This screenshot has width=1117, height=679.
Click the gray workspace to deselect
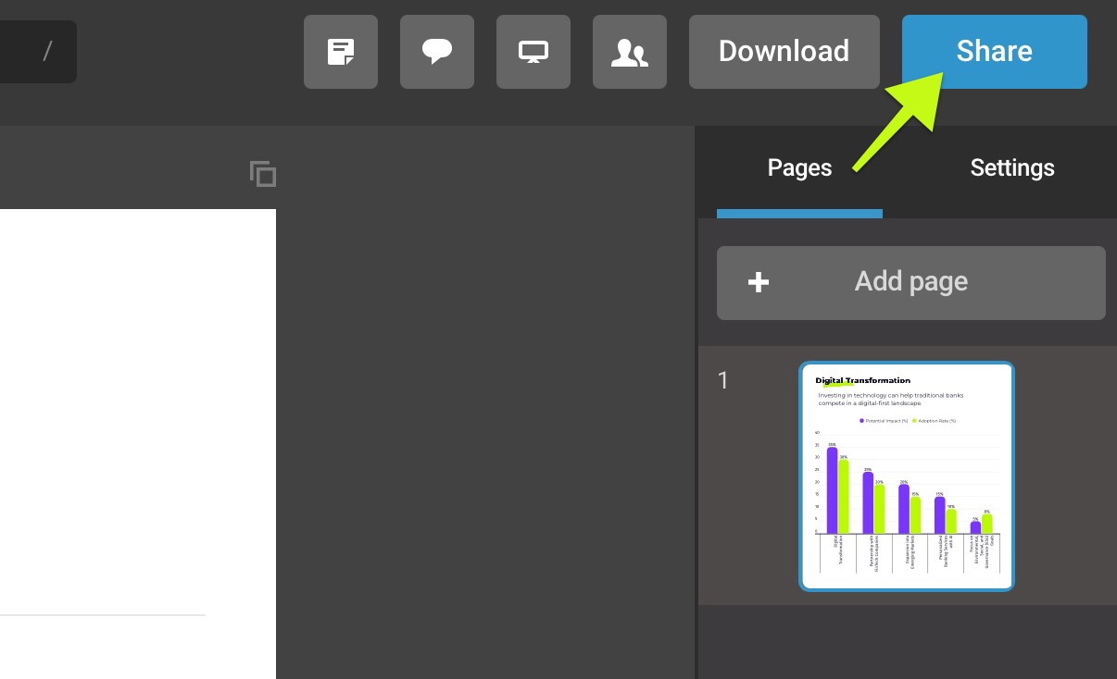pos(482,416)
